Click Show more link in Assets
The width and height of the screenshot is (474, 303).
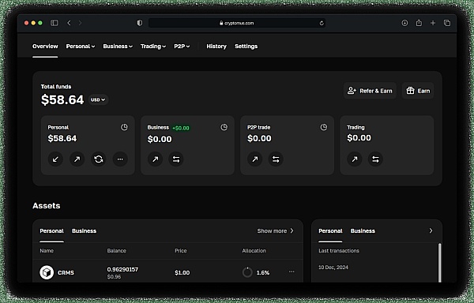tap(276, 231)
